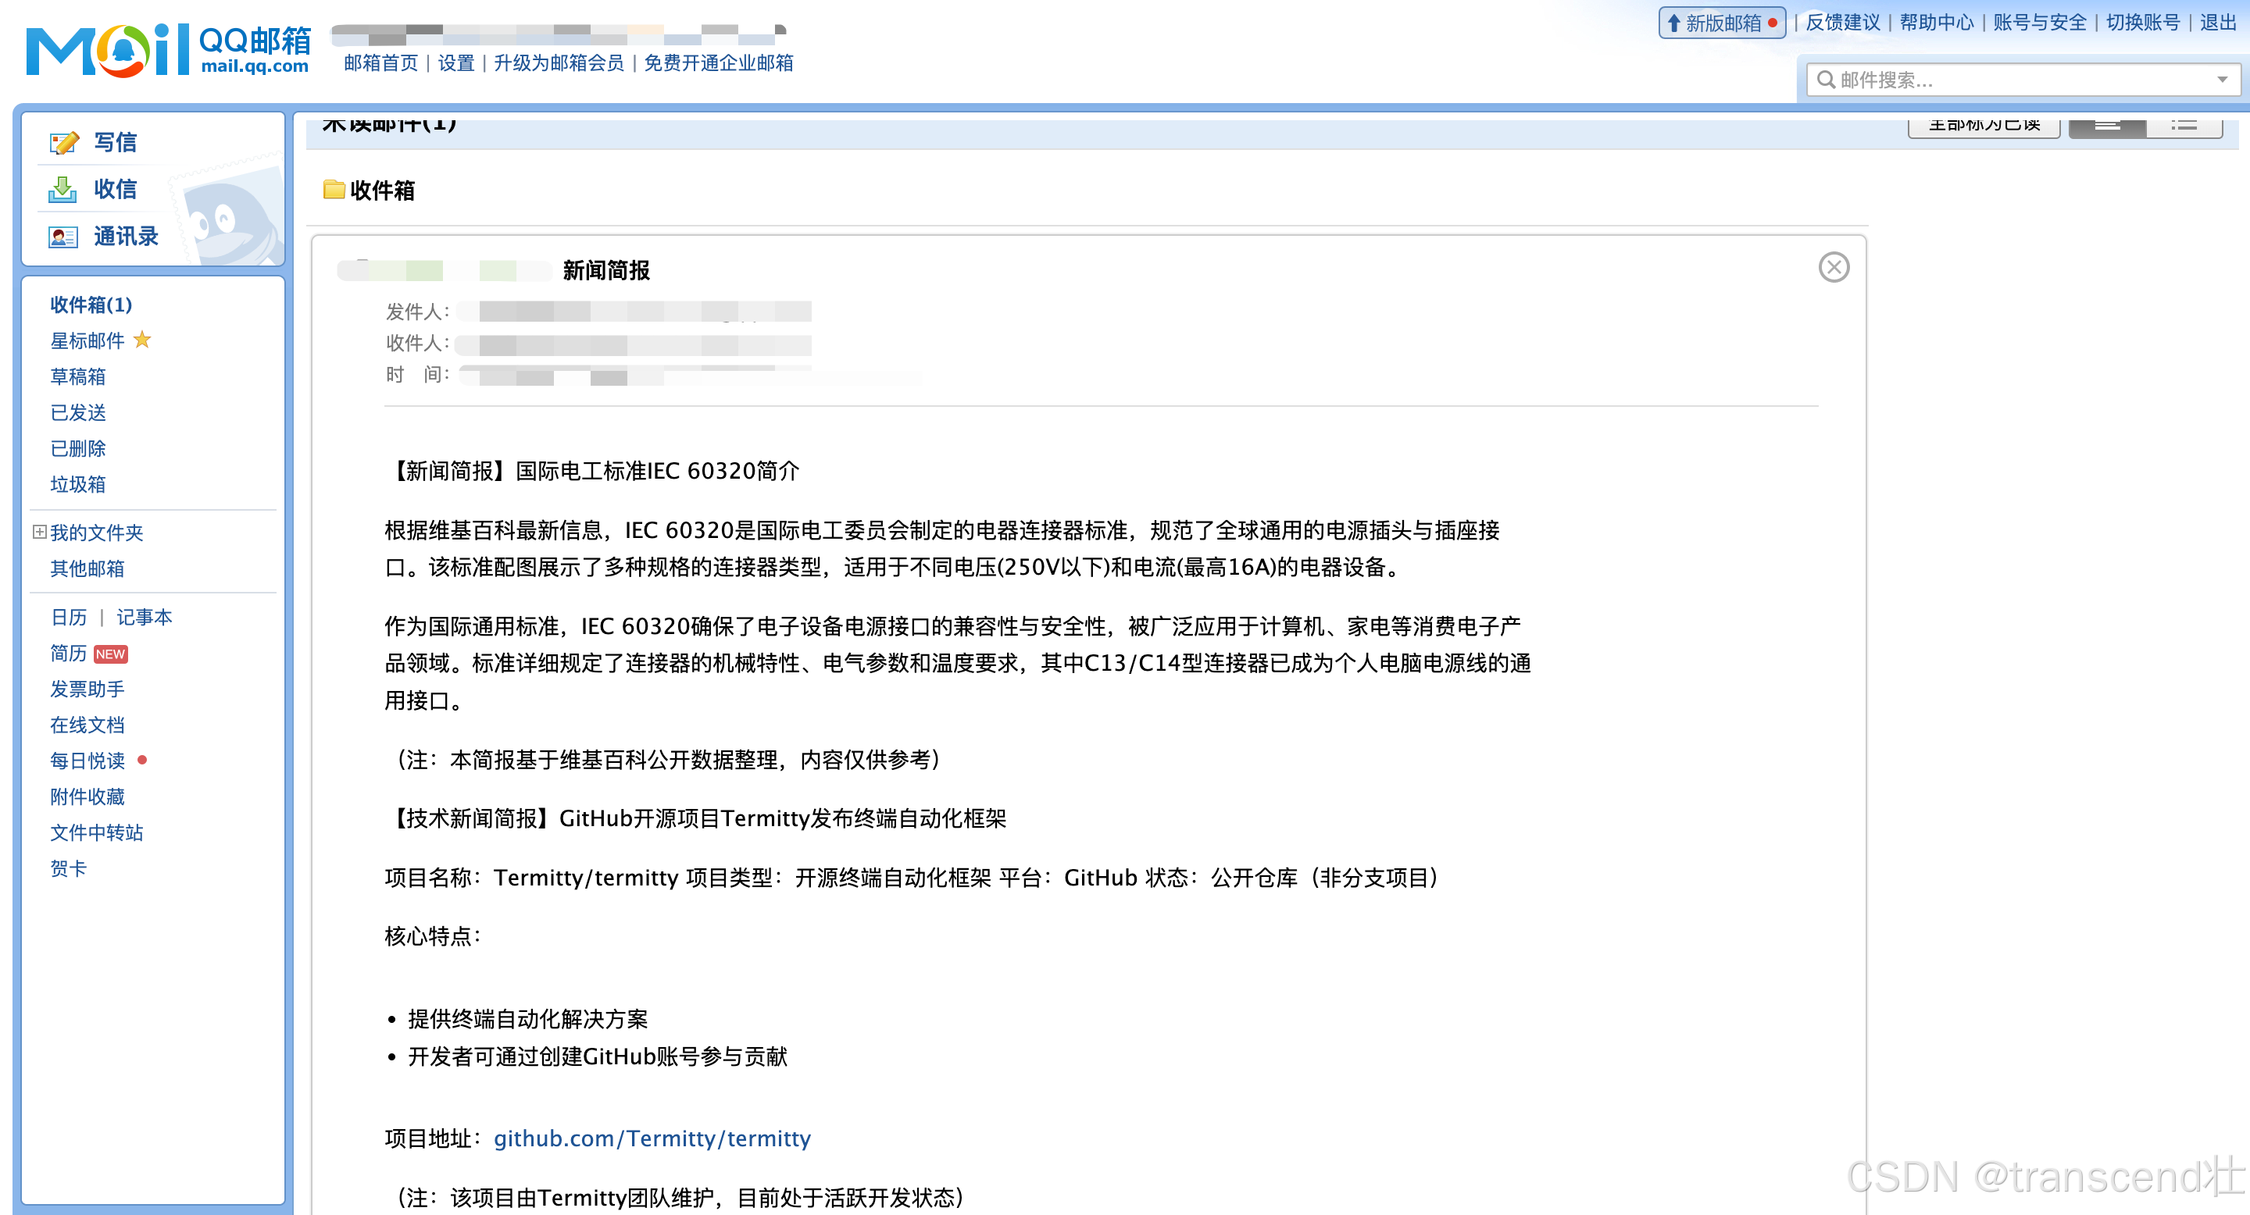This screenshot has height=1215, width=2250.
Task: Click the NEW badge next to 简历
Action: [111, 654]
